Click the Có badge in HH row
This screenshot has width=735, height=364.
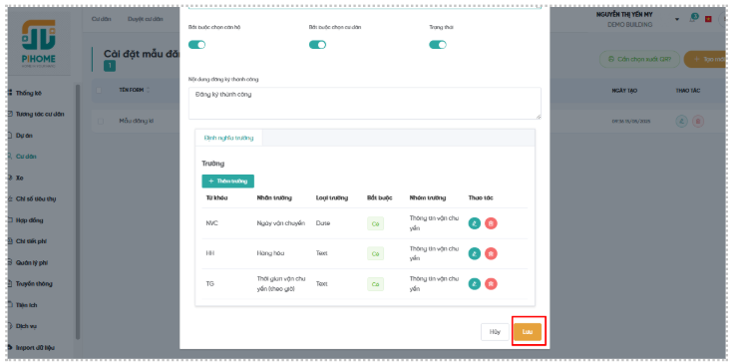tap(375, 254)
